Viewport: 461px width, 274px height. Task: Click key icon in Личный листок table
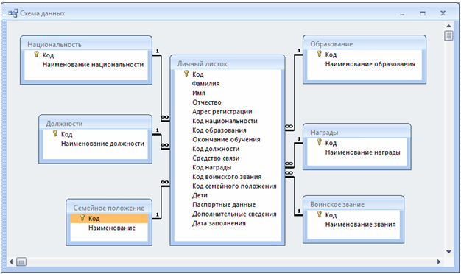(186, 74)
